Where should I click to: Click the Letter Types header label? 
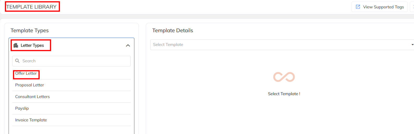coord(32,45)
